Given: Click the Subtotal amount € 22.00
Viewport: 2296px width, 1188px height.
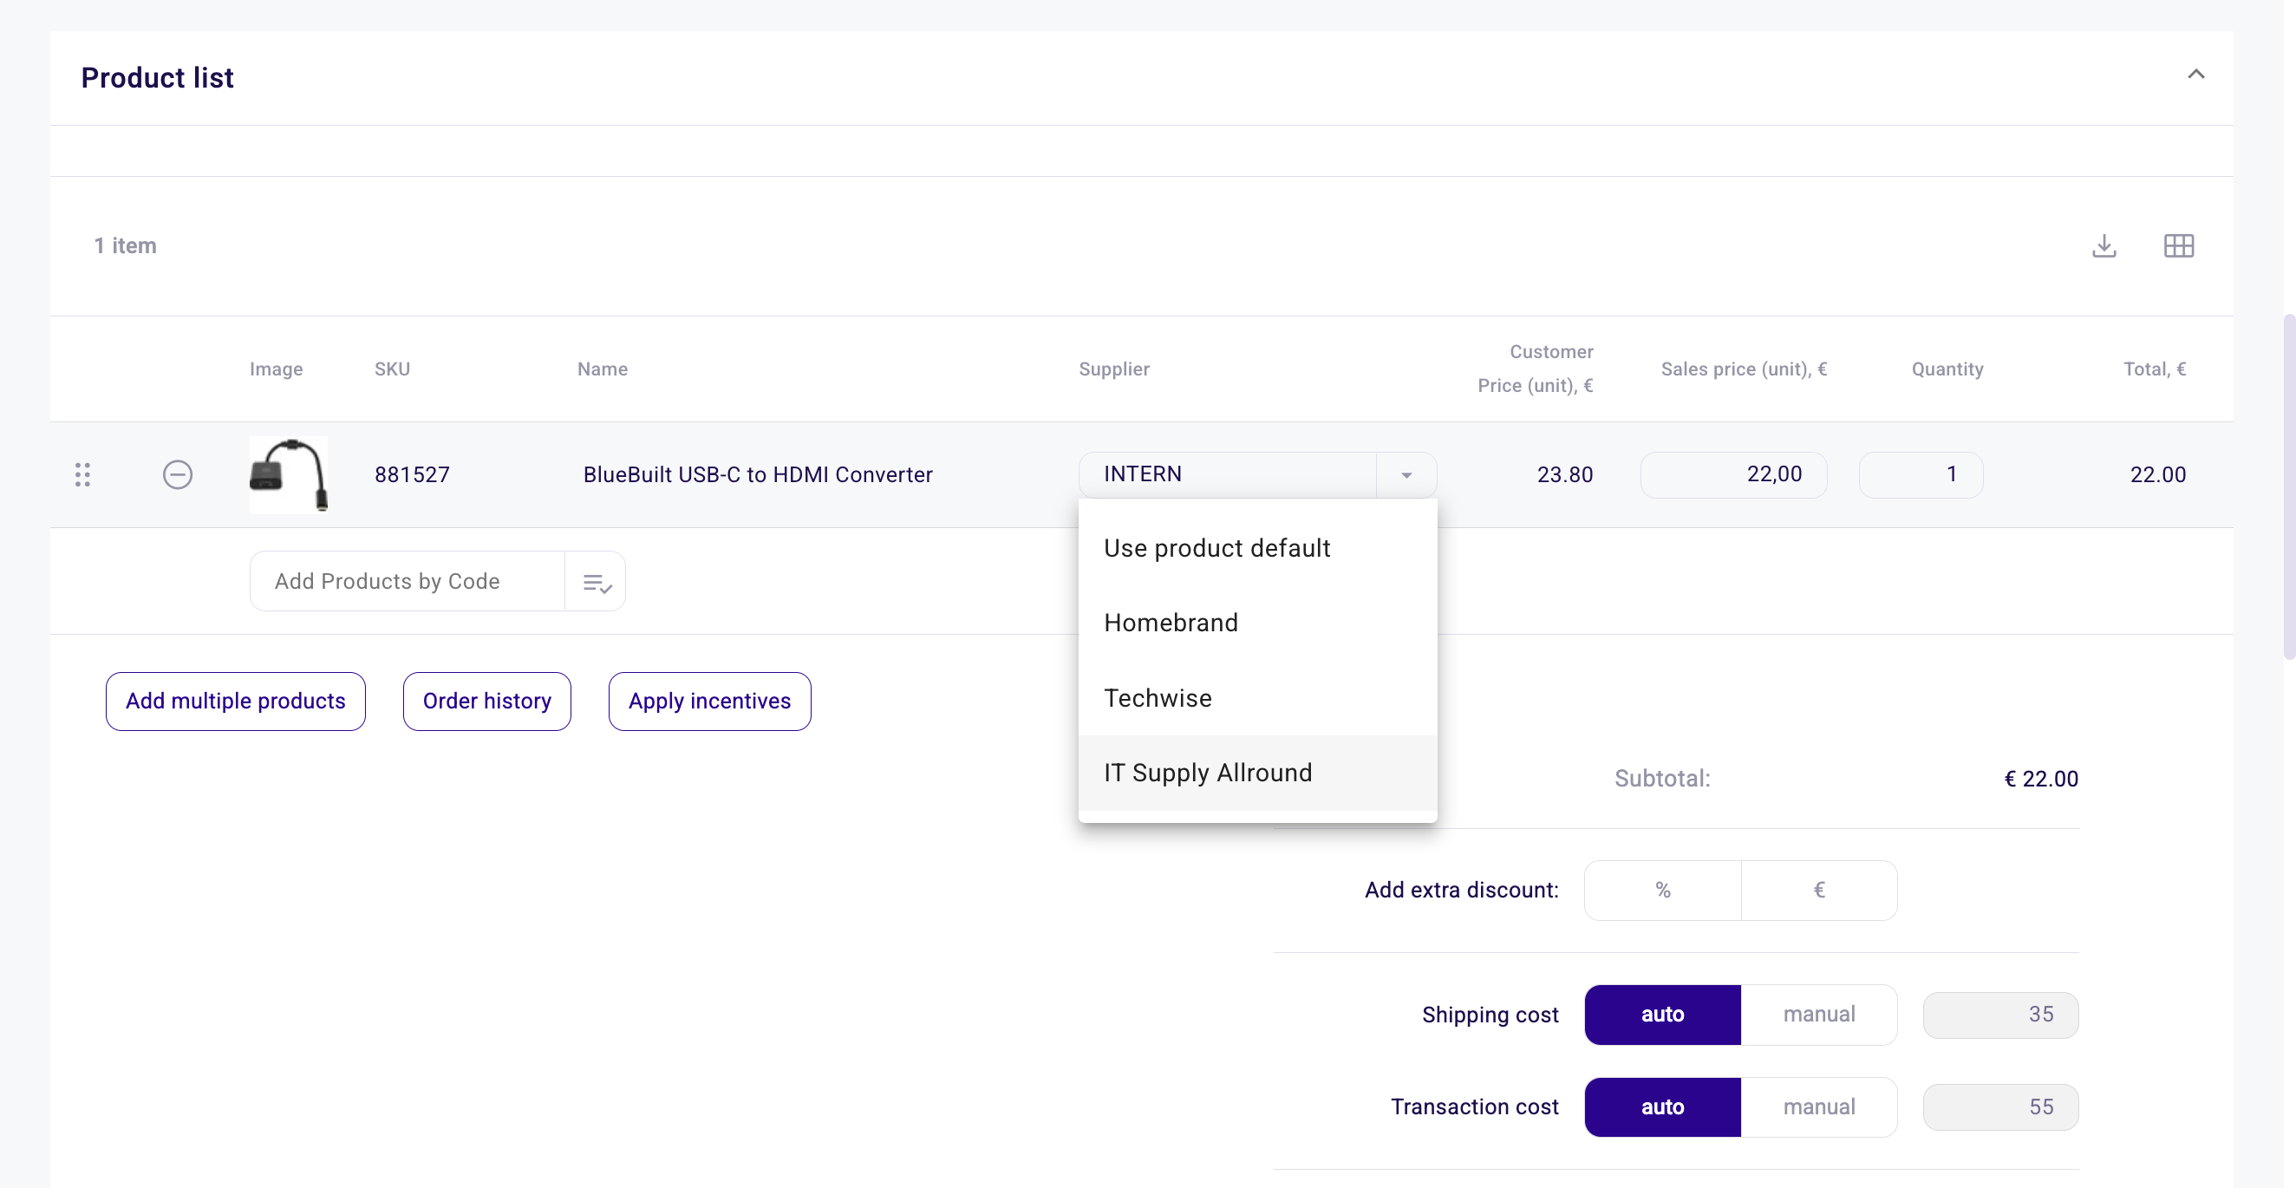Looking at the screenshot, I should click(2041, 779).
